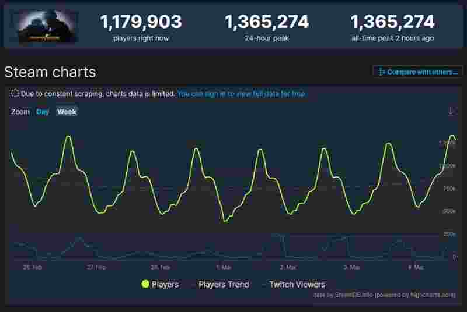Click the 1. Mar date axis label
Viewport: 467px width, 312px height.
[224, 268]
